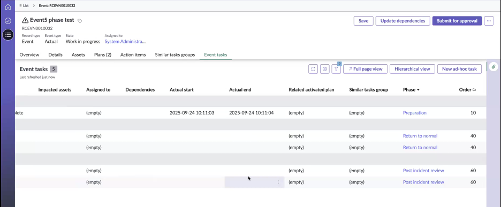
Task: Save the event record
Action: 363,21
